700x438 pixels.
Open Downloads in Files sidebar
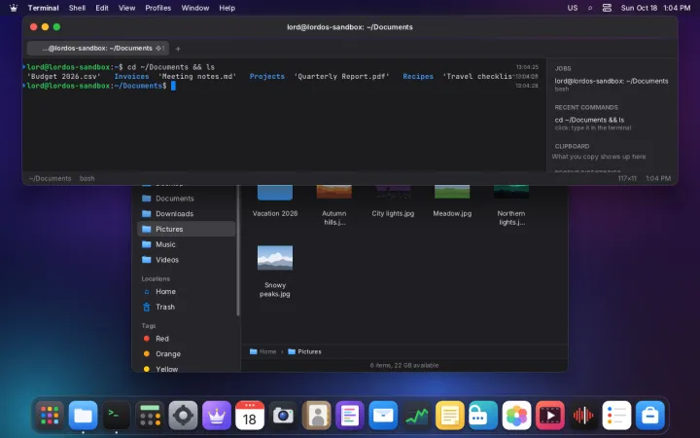tap(186, 213)
